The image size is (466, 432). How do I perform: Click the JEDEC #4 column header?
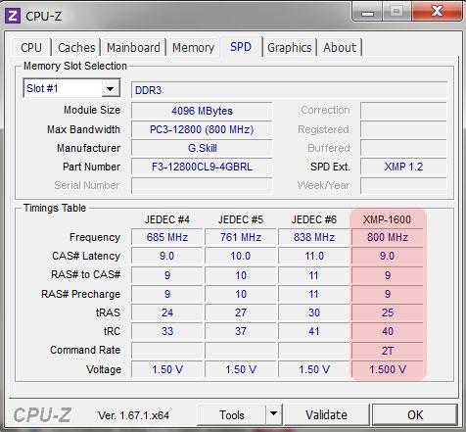[x=167, y=219]
